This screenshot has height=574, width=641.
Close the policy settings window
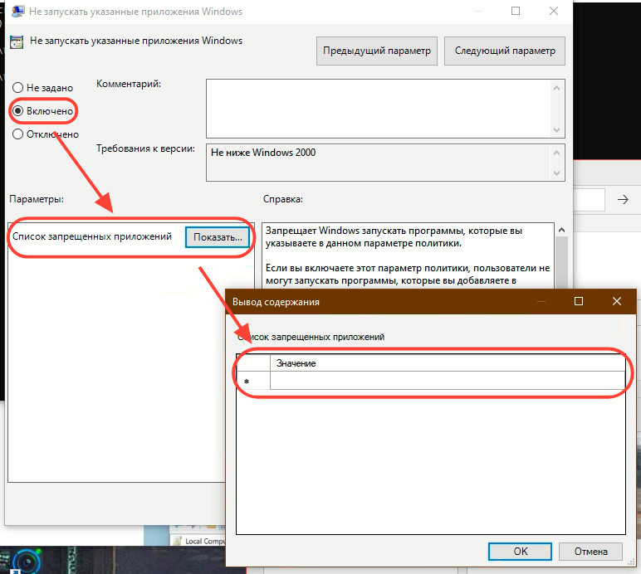(x=554, y=11)
